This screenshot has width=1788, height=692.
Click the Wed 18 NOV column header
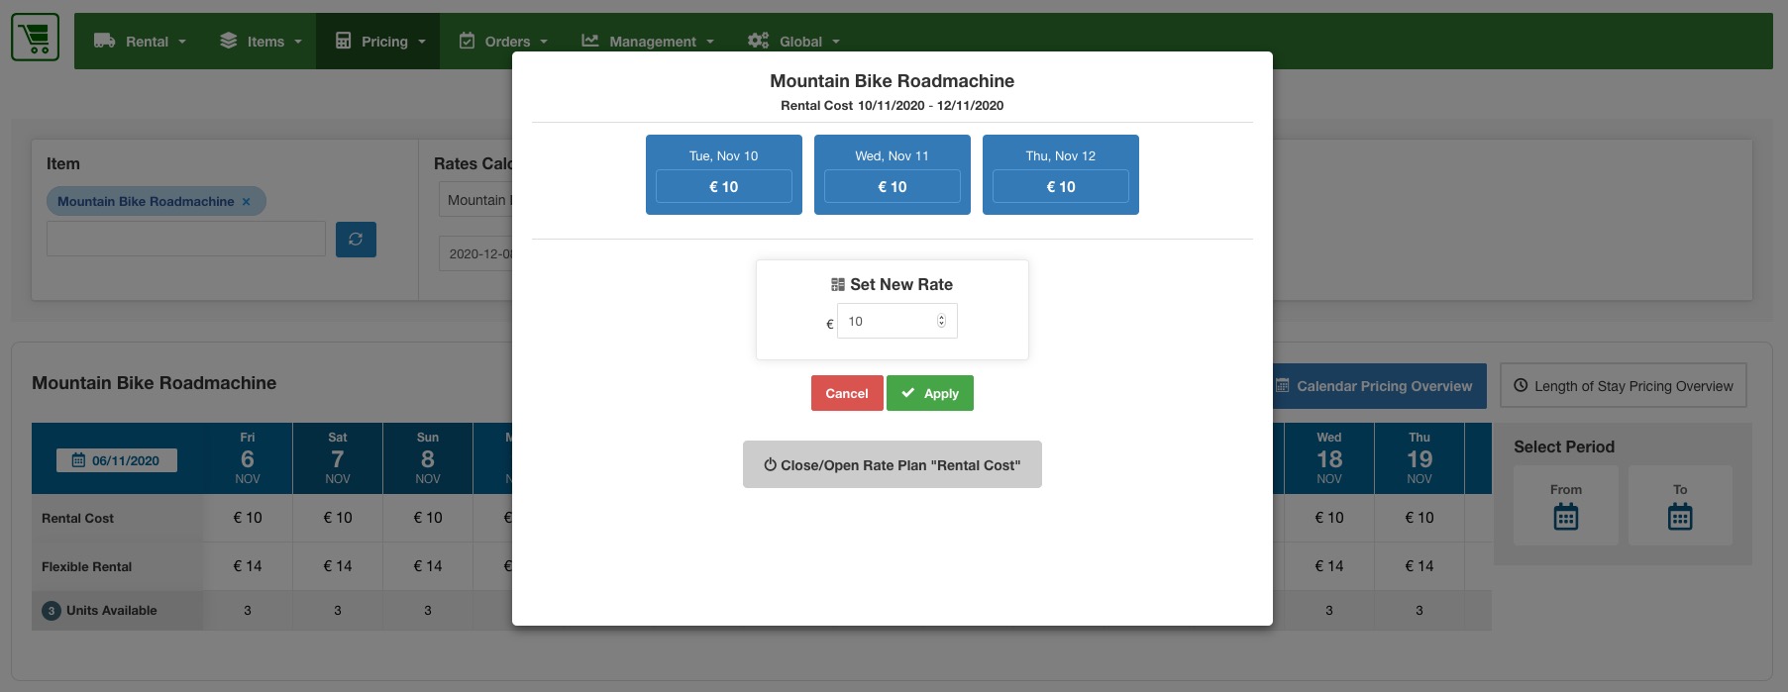pos(1329,458)
